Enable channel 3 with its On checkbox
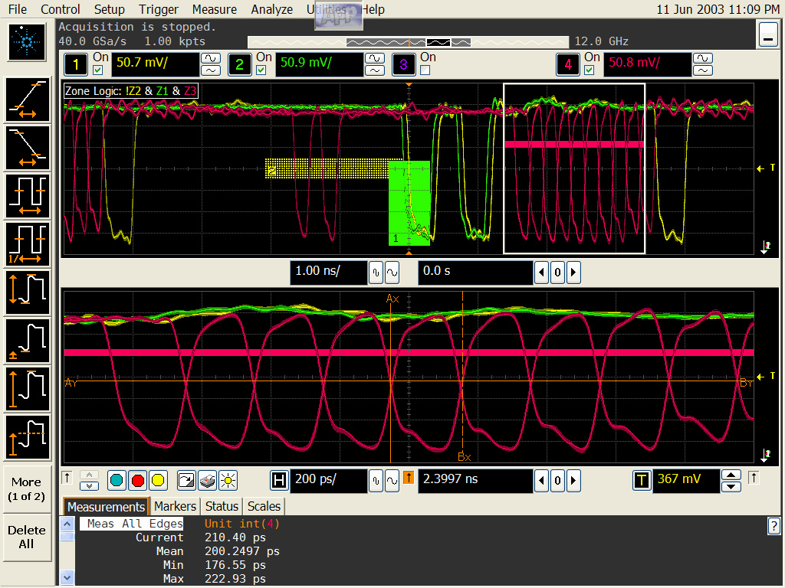The image size is (785, 588). click(425, 70)
